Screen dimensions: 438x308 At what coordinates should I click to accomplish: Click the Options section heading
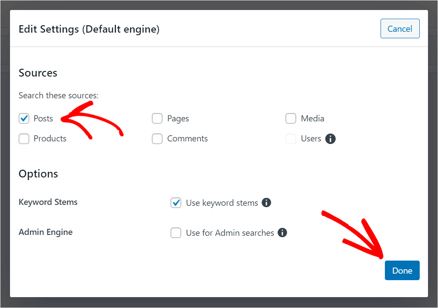pos(38,174)
